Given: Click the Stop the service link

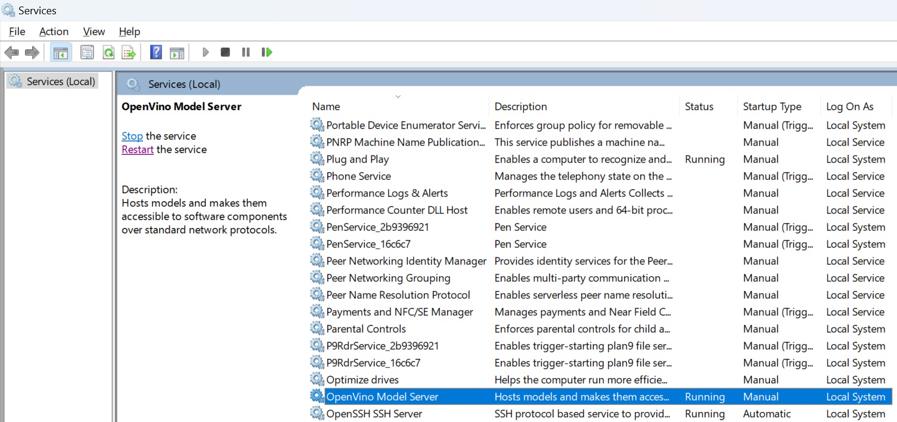Looking at the screenshot, I should [x=132, y=136].
